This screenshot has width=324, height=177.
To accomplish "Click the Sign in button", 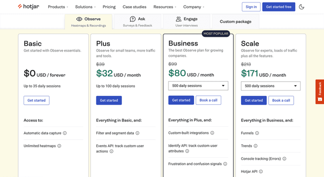I will [x=251, y=7].
